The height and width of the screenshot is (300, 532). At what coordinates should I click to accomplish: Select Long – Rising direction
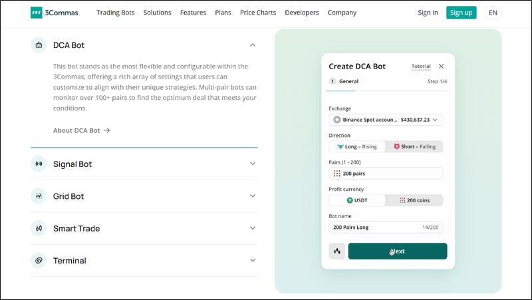(x=357, y=146)
